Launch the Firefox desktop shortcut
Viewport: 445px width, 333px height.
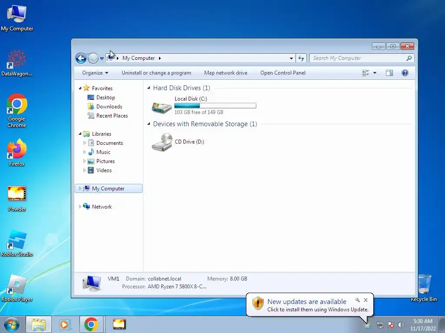(17, 153)
